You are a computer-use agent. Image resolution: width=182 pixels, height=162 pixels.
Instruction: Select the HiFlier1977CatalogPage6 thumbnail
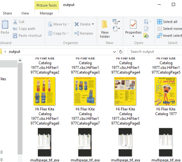click(44, 91)
